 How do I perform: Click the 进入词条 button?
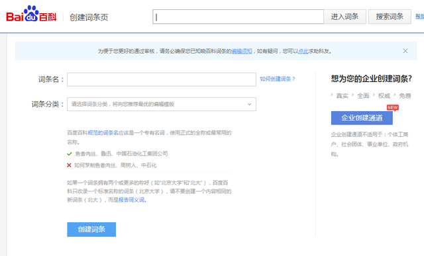coord(344,17)
